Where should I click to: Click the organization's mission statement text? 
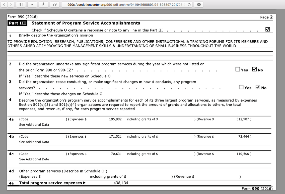(x=137, y=44)
